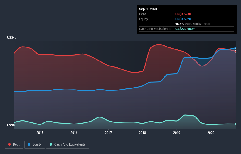Click the US$220.600m cash value
This screenshot has height=154, width=241.
click(x=185, y=29)
